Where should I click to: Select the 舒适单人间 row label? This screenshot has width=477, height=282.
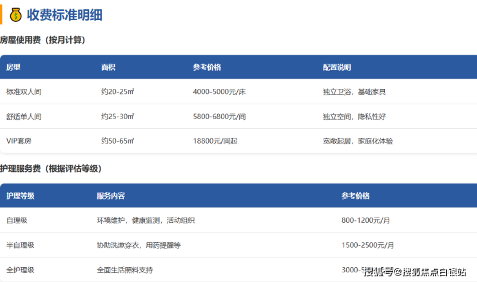point(24,117)
